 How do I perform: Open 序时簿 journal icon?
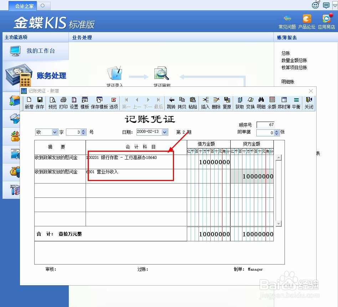coord(284,103)
